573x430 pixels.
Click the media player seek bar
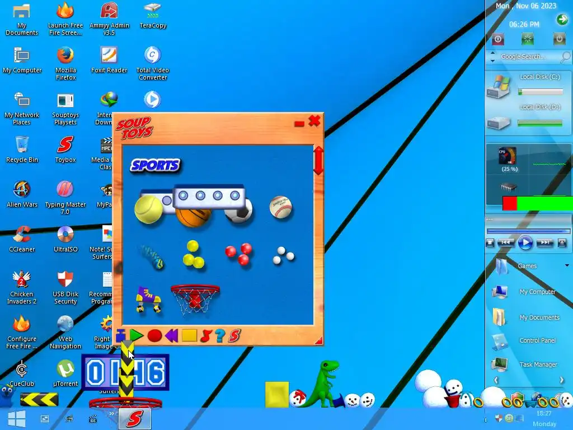[x=528, y=231]
